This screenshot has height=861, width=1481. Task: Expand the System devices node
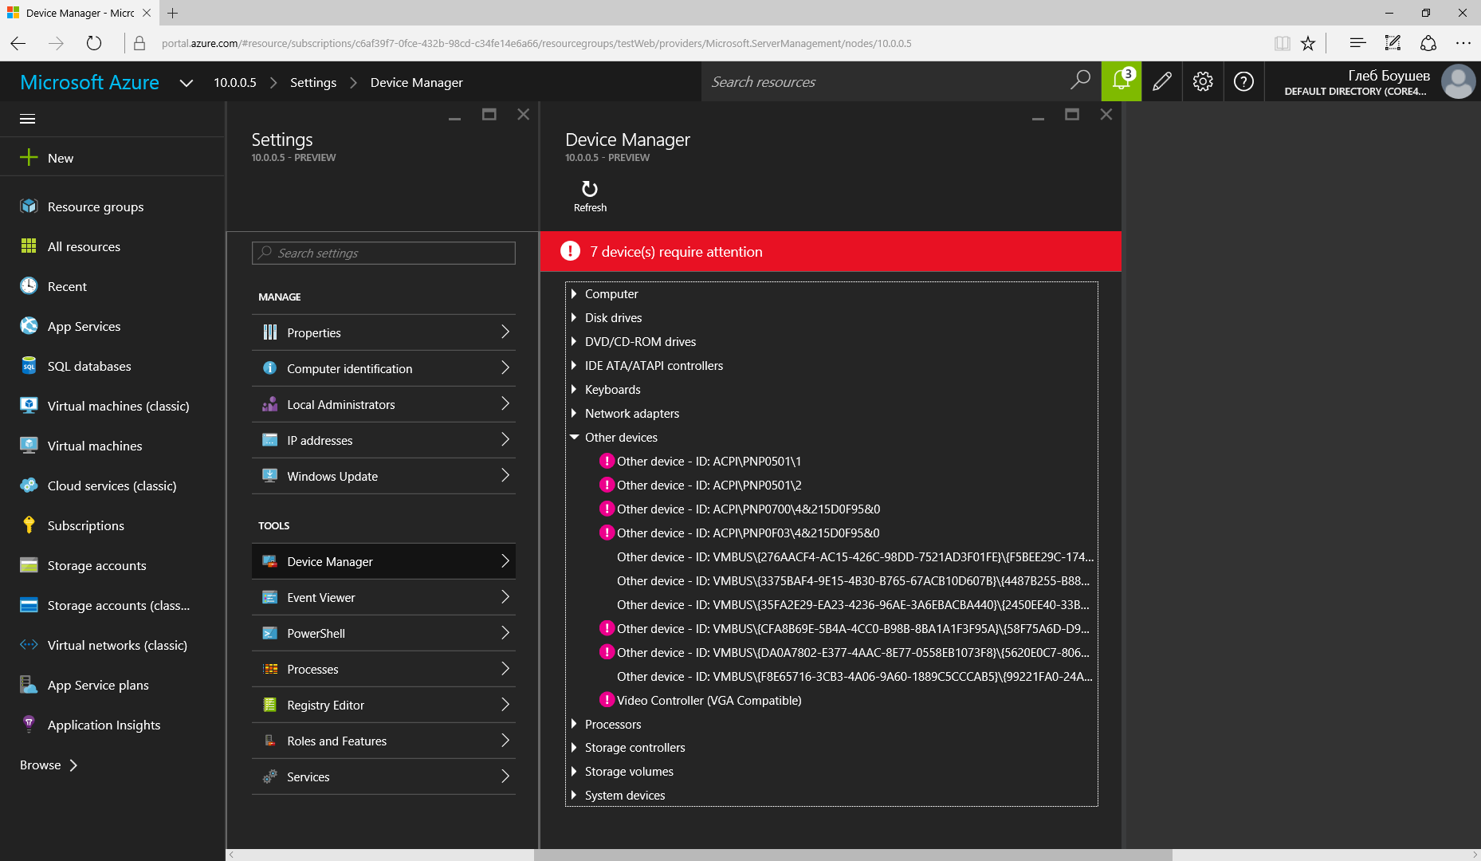tap(574, 795)
